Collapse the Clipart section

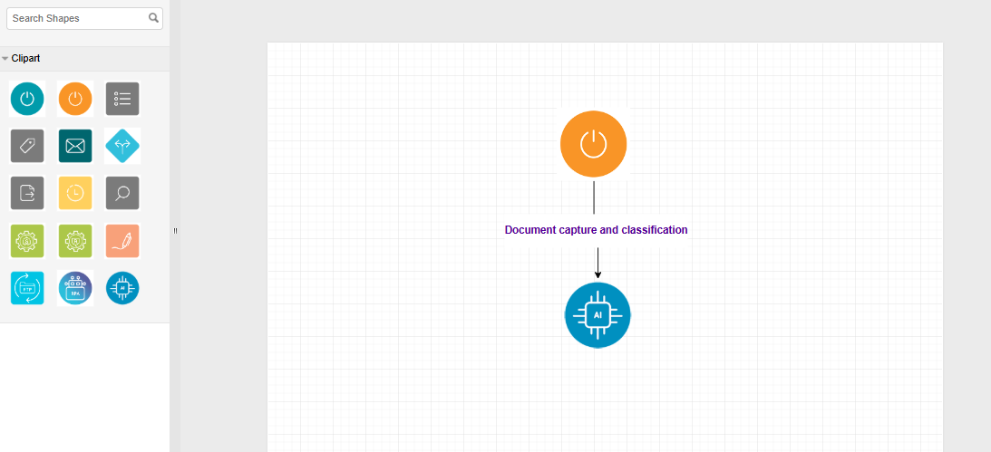tap(25, 59)
